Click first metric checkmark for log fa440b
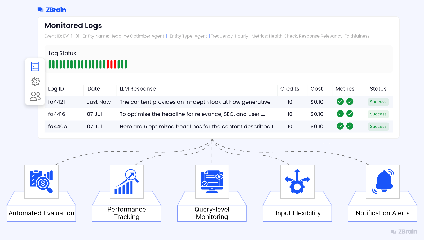Screen dimensions: 424x240 point(340,126)
